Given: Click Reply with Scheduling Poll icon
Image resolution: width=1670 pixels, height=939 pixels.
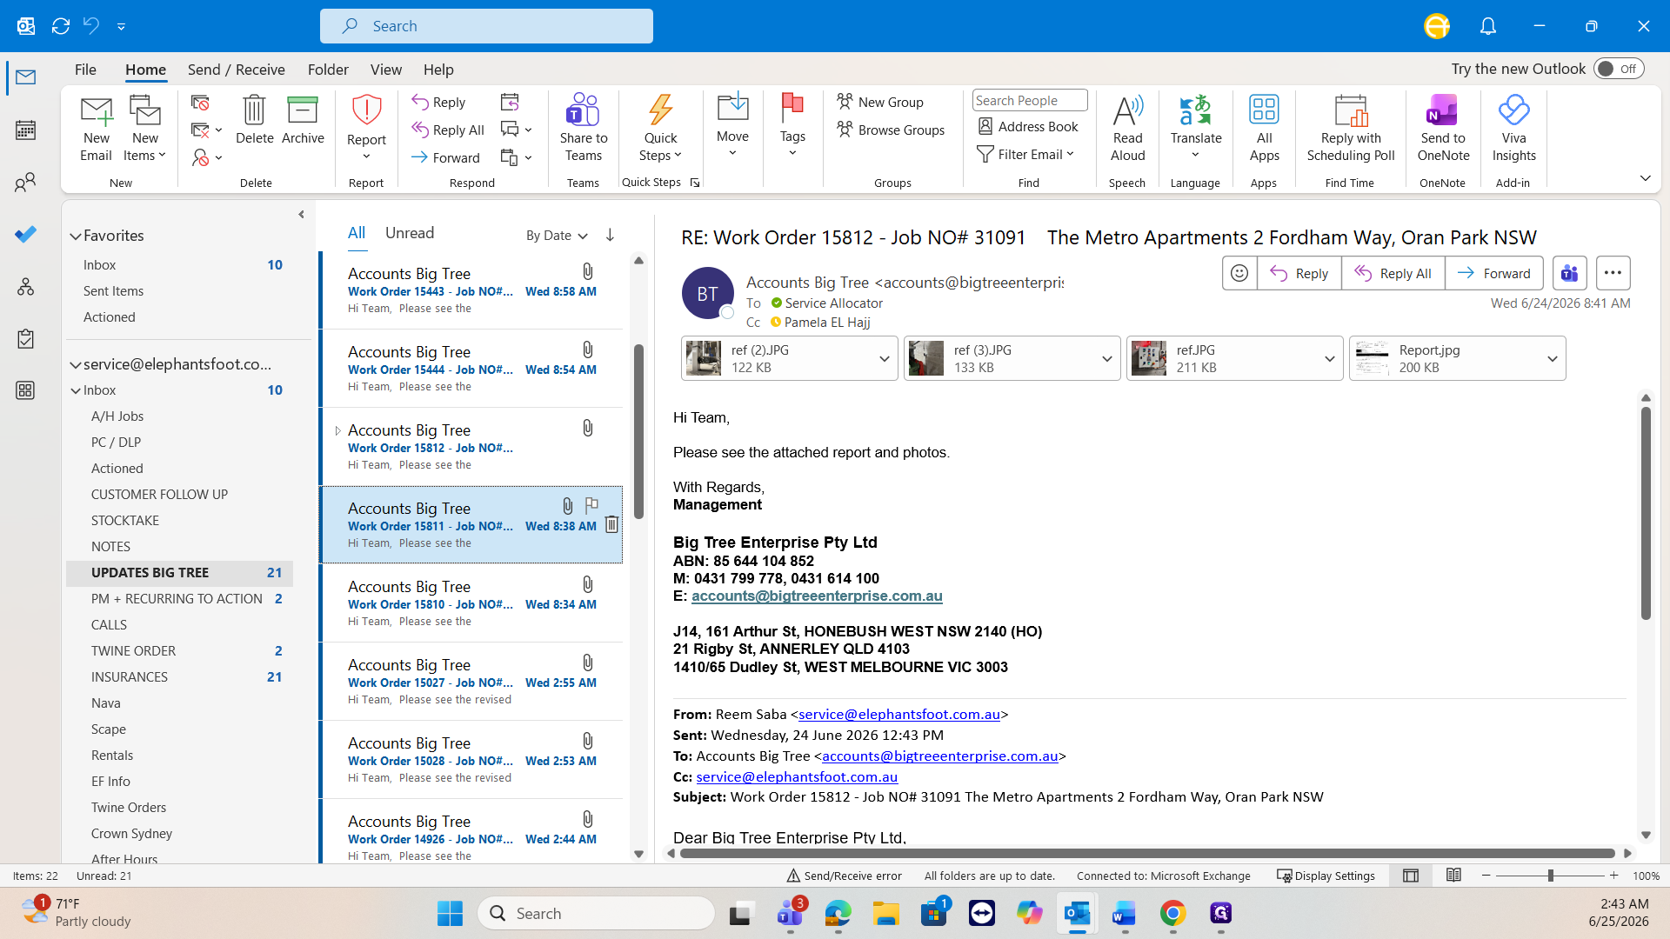Looking at the screenshot, I should 1351,110.
